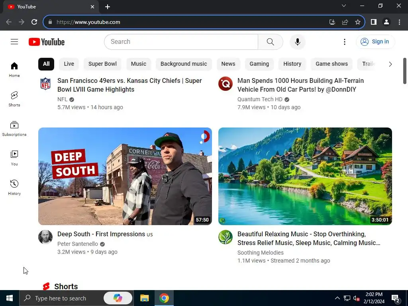View site information lock icon
This screenshot has height=306, width=408.
50,22
